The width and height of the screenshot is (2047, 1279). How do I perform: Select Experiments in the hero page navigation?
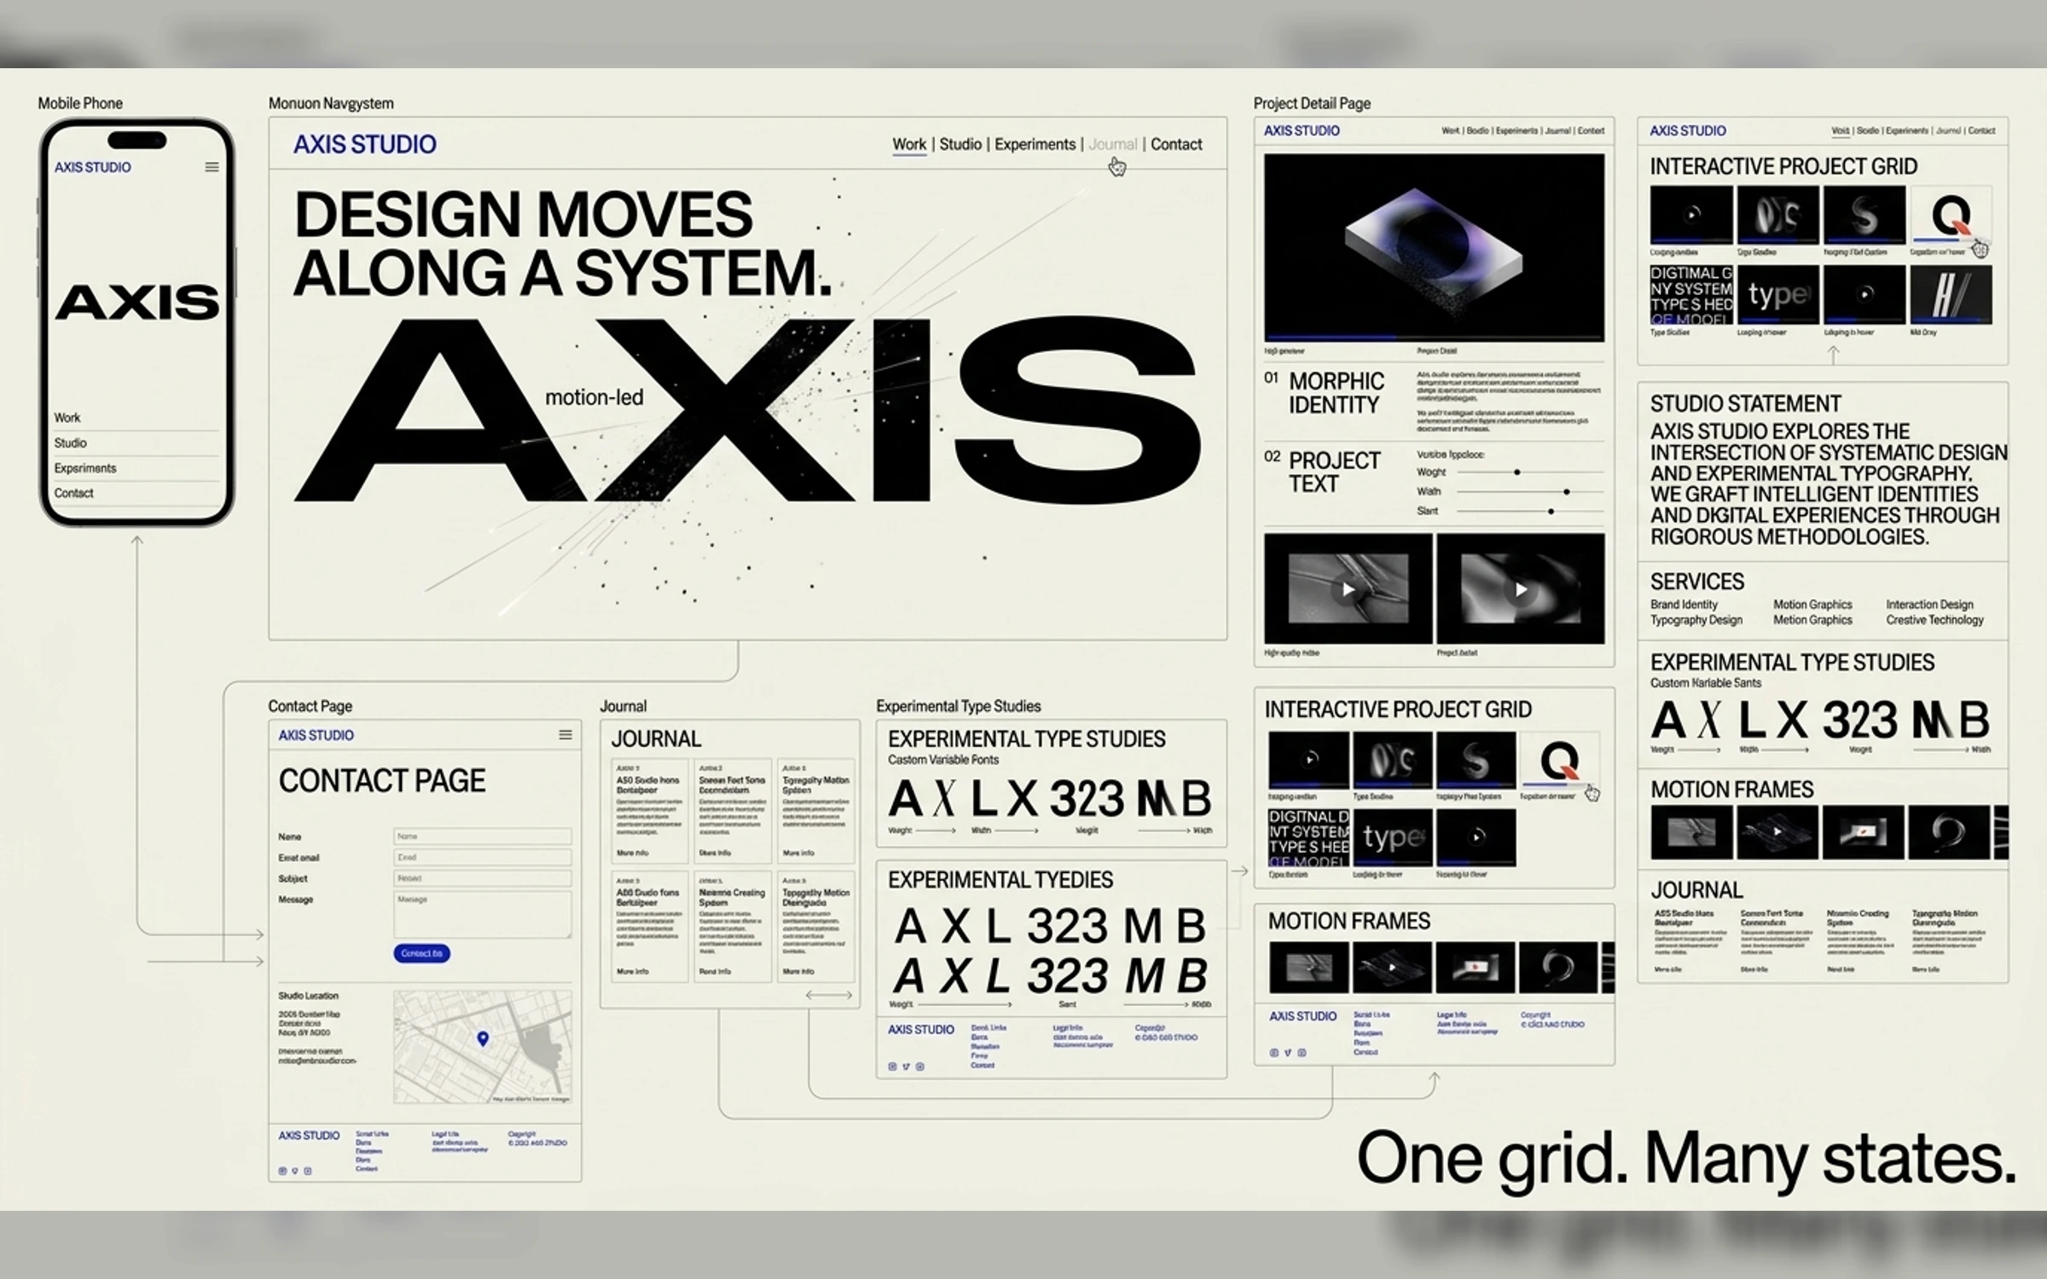[x=1035, y=144]
